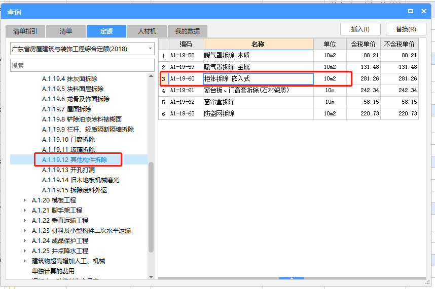Click code cell A1-19-59

[x=186, y=67]
